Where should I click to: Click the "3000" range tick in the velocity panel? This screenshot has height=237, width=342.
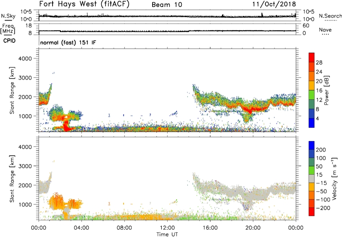click(25, 166)
